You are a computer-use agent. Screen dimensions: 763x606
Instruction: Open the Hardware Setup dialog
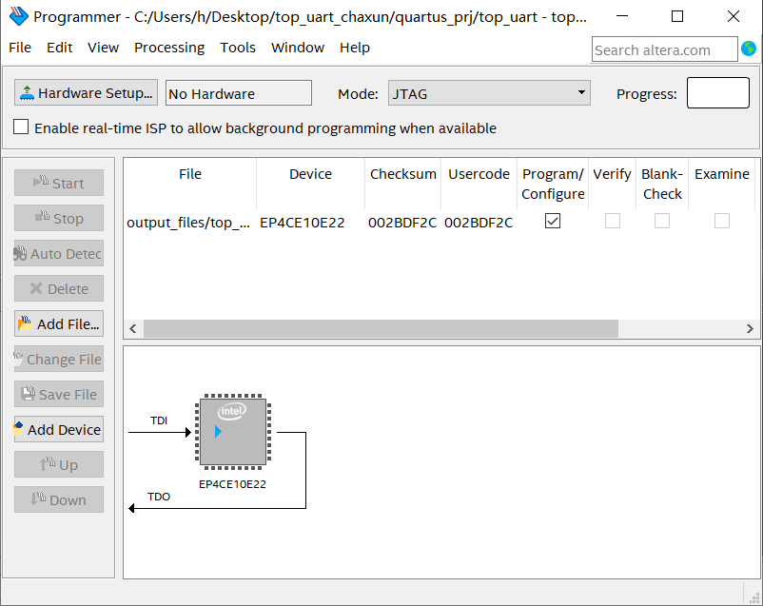tap(85, 92)
